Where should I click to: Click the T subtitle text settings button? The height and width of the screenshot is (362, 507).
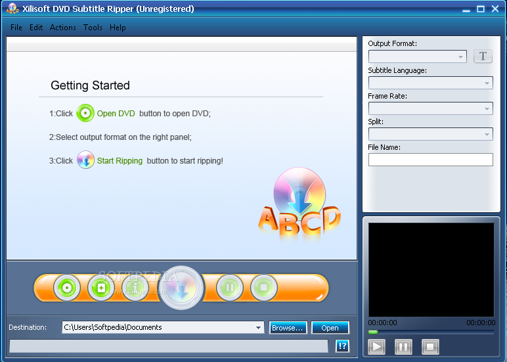click(x=483, y=57)
